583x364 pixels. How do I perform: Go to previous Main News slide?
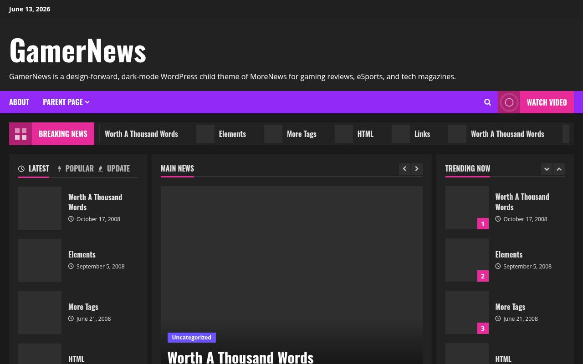pos(404,169)
